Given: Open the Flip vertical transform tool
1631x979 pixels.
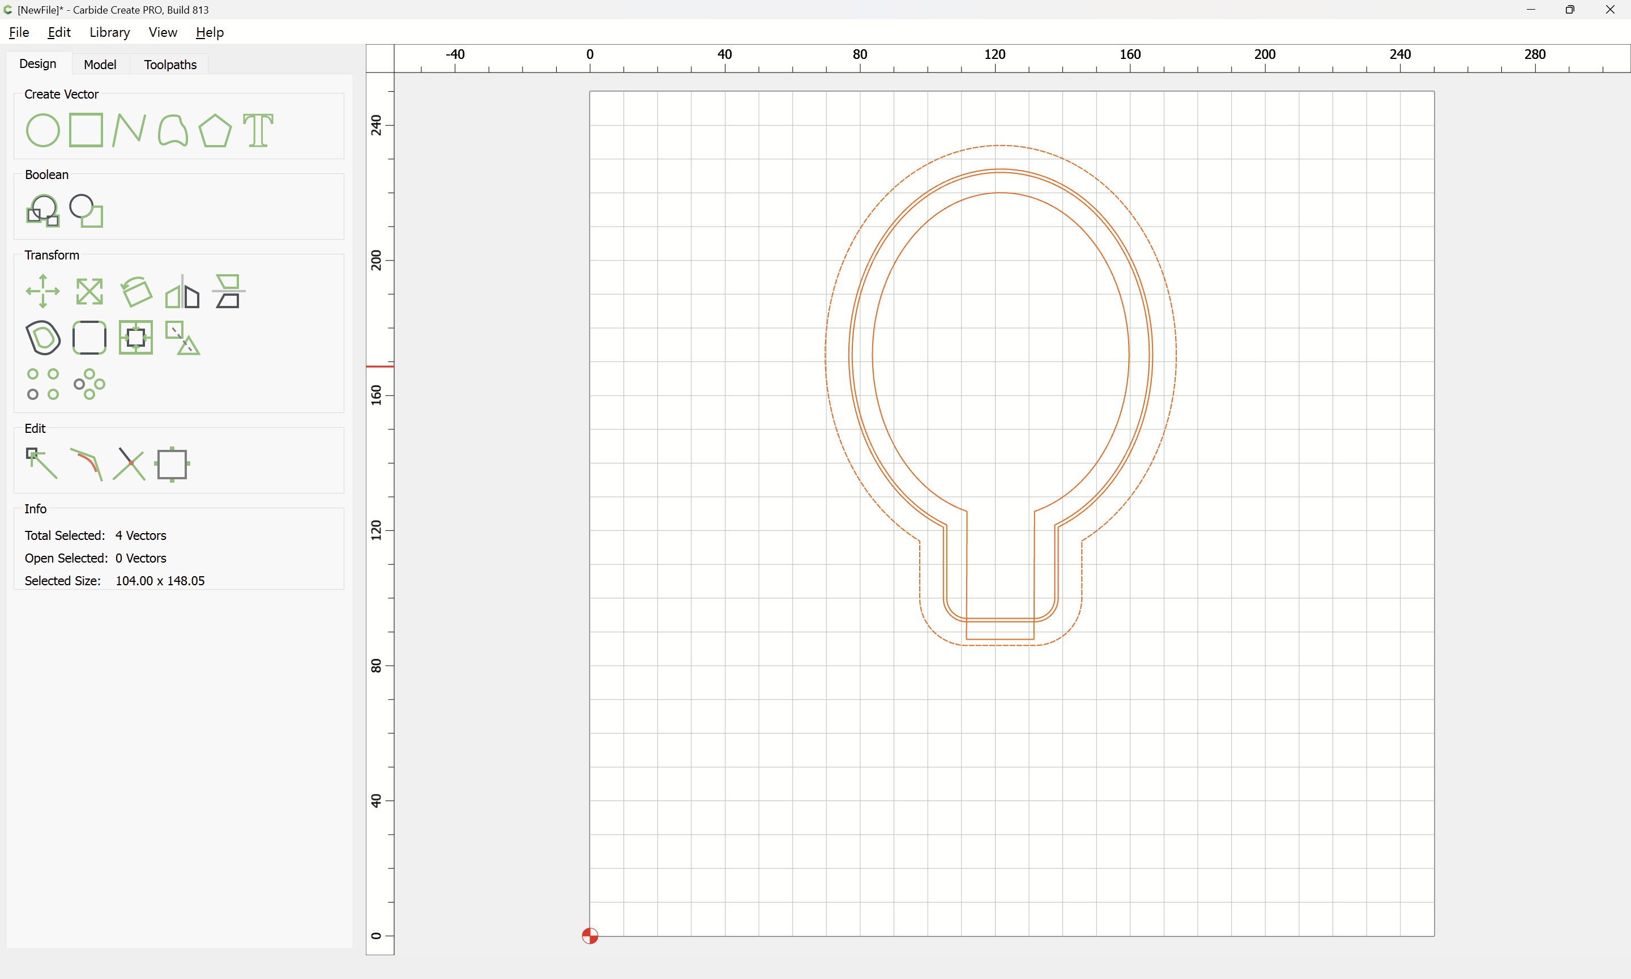Looking at the screenshot, I should point(228,291).
